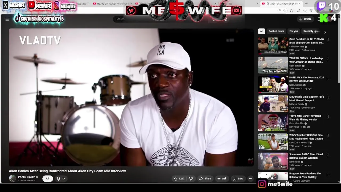Select the Recently uploaded filter chip
The image size is (341, 192).
pos(311,31)
